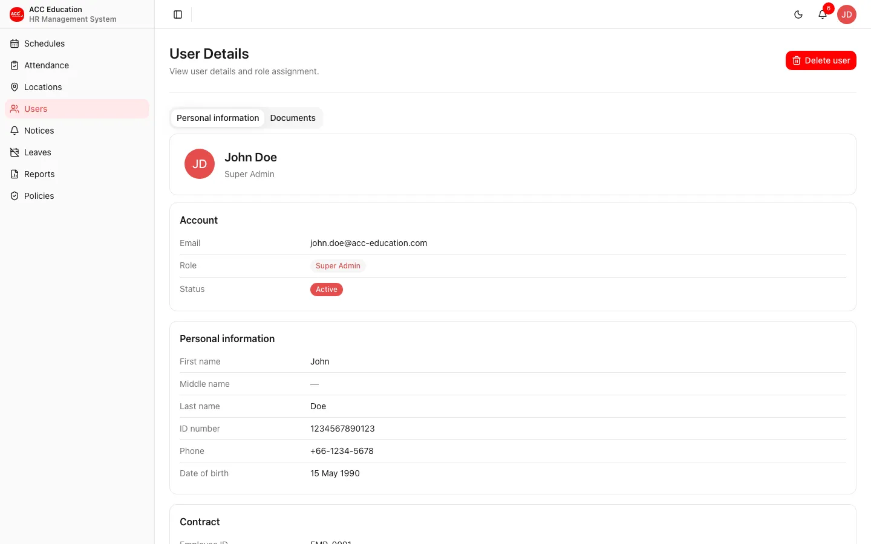Click the ACC Education logo icon

[17, 15]
